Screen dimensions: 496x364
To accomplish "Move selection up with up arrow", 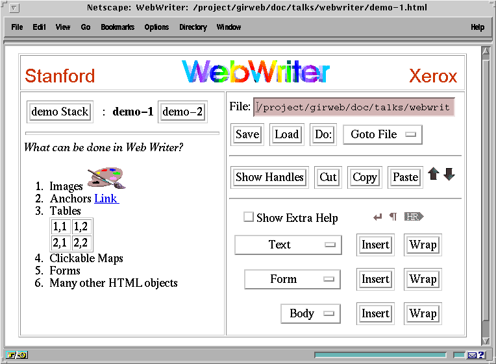I will click(434, 174).
